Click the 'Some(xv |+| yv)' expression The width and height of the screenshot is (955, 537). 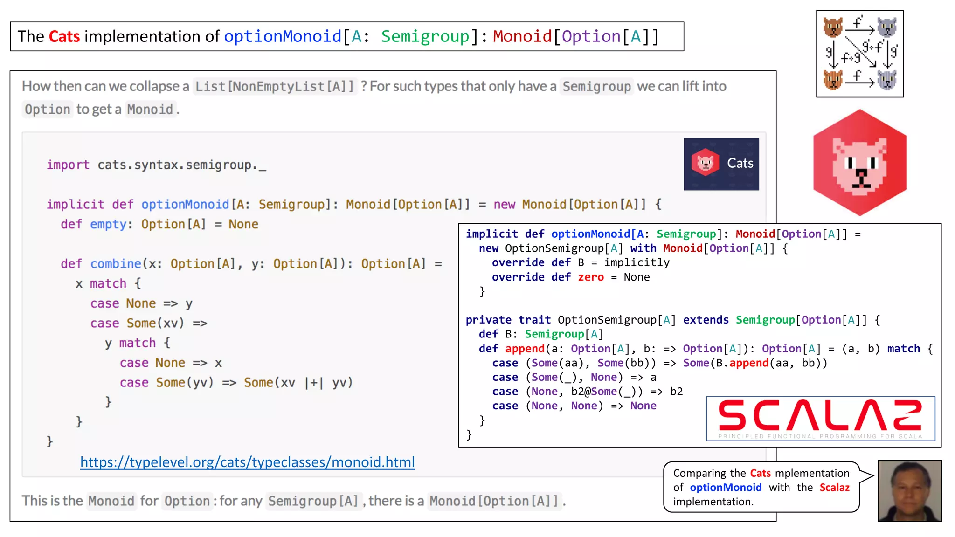tap(298, 383)
